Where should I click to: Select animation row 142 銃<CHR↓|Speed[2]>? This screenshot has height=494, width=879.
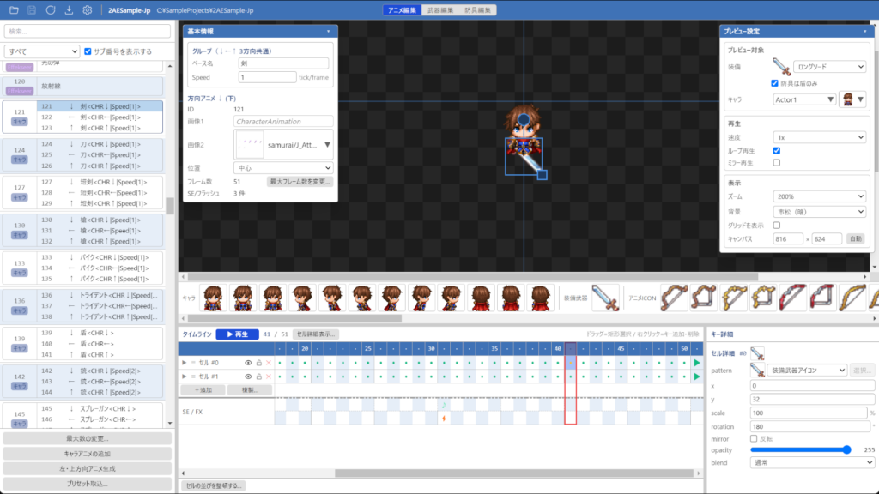pyautogui.click(x=100, y=370)
